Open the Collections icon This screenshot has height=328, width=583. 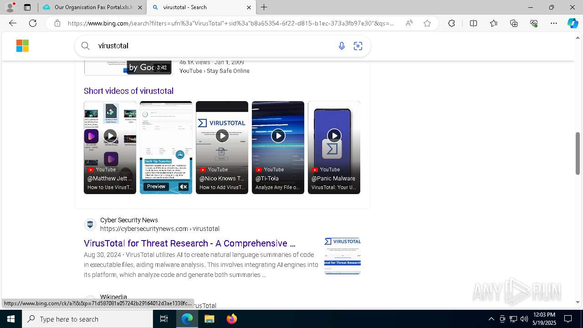click(x=514, y=23)
